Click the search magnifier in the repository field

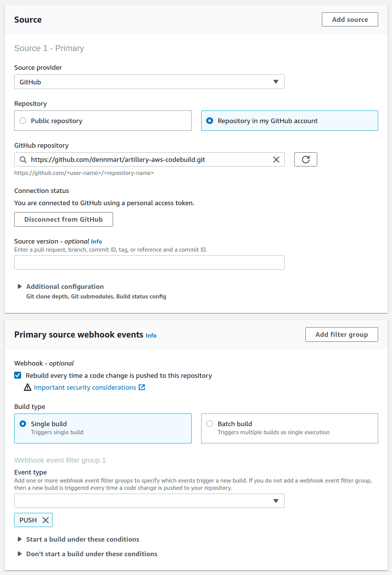tap(23, 159)
